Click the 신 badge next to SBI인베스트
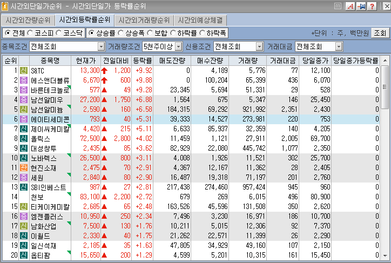Viewport: 391px width, 263px height. click(24, 187)
